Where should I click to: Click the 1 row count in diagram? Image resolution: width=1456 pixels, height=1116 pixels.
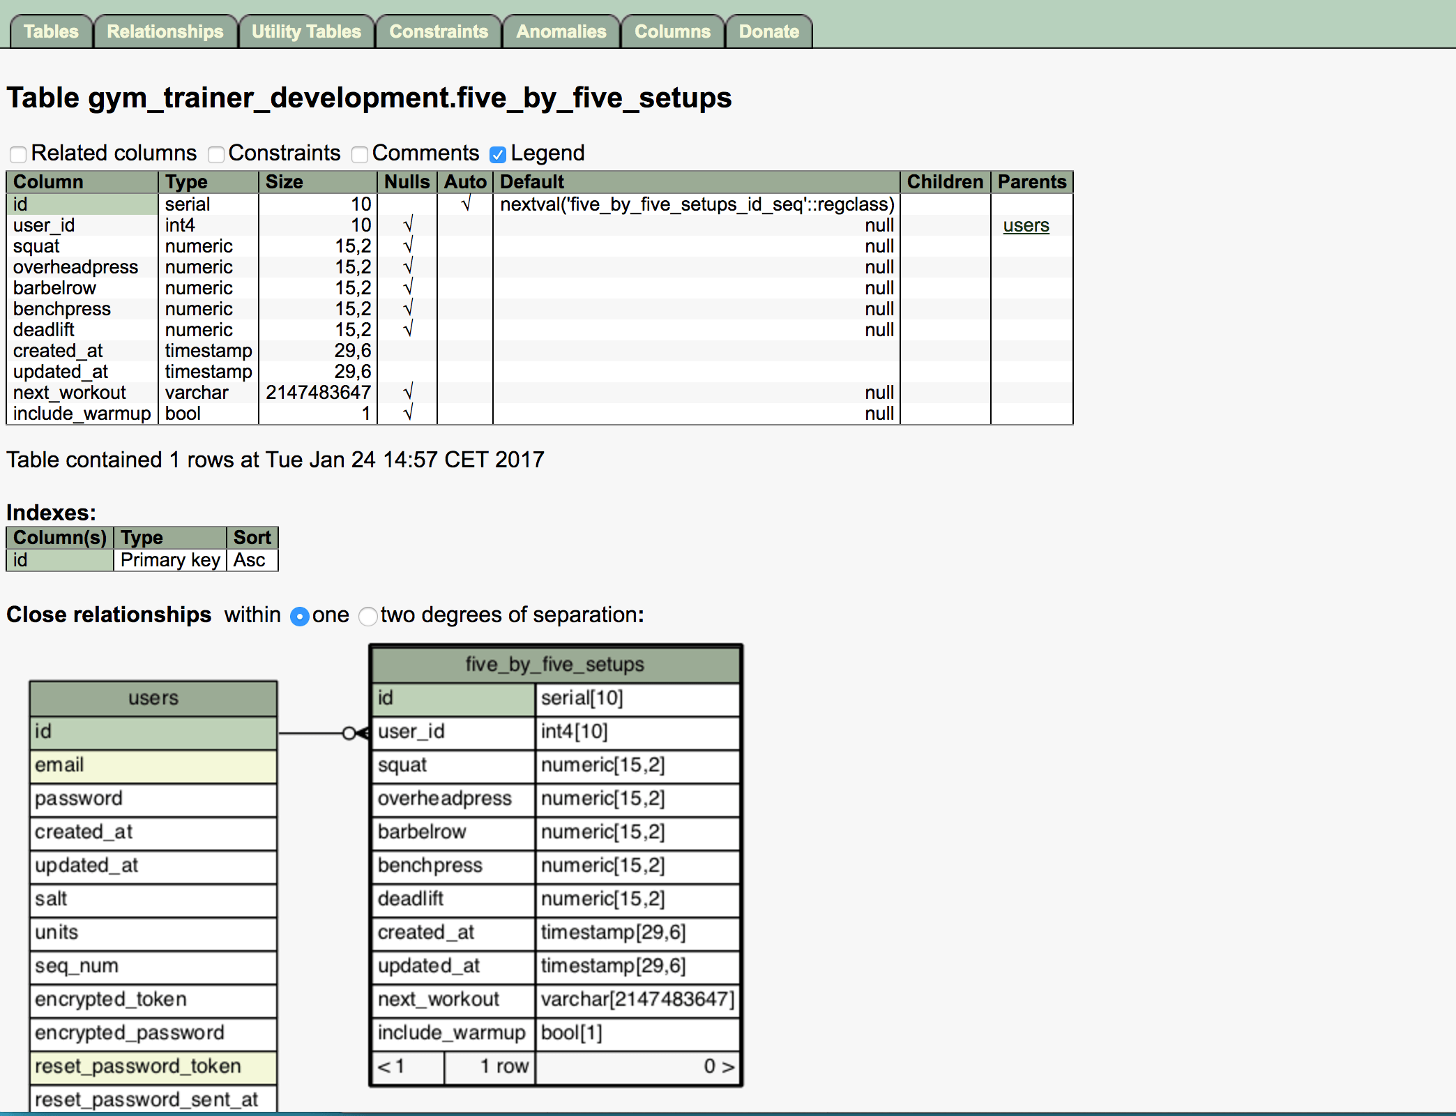pos(490,1066)
